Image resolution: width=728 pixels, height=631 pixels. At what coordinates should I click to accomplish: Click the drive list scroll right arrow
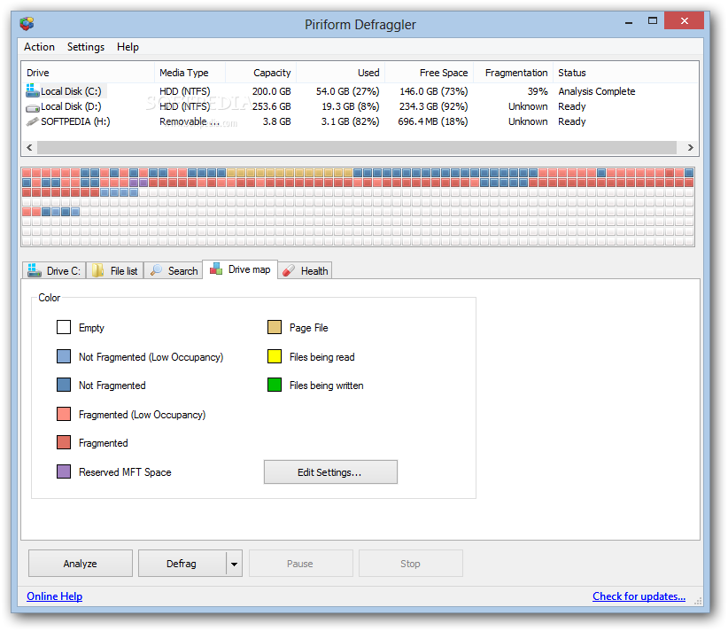[691, 147]
